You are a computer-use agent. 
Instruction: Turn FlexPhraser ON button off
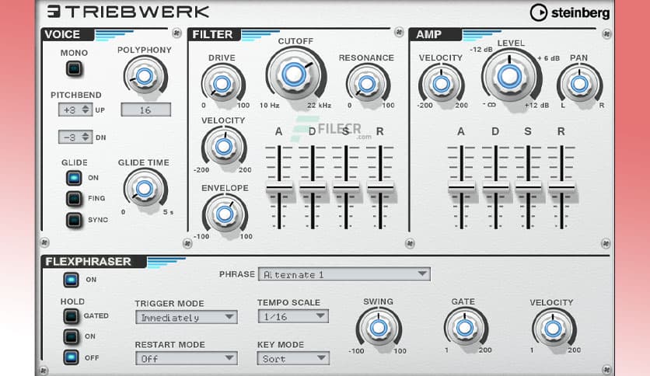(71, 280)
